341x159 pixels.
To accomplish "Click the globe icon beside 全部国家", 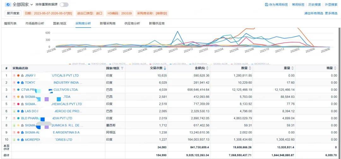I will pyautogui.click(x=8, y=4).
